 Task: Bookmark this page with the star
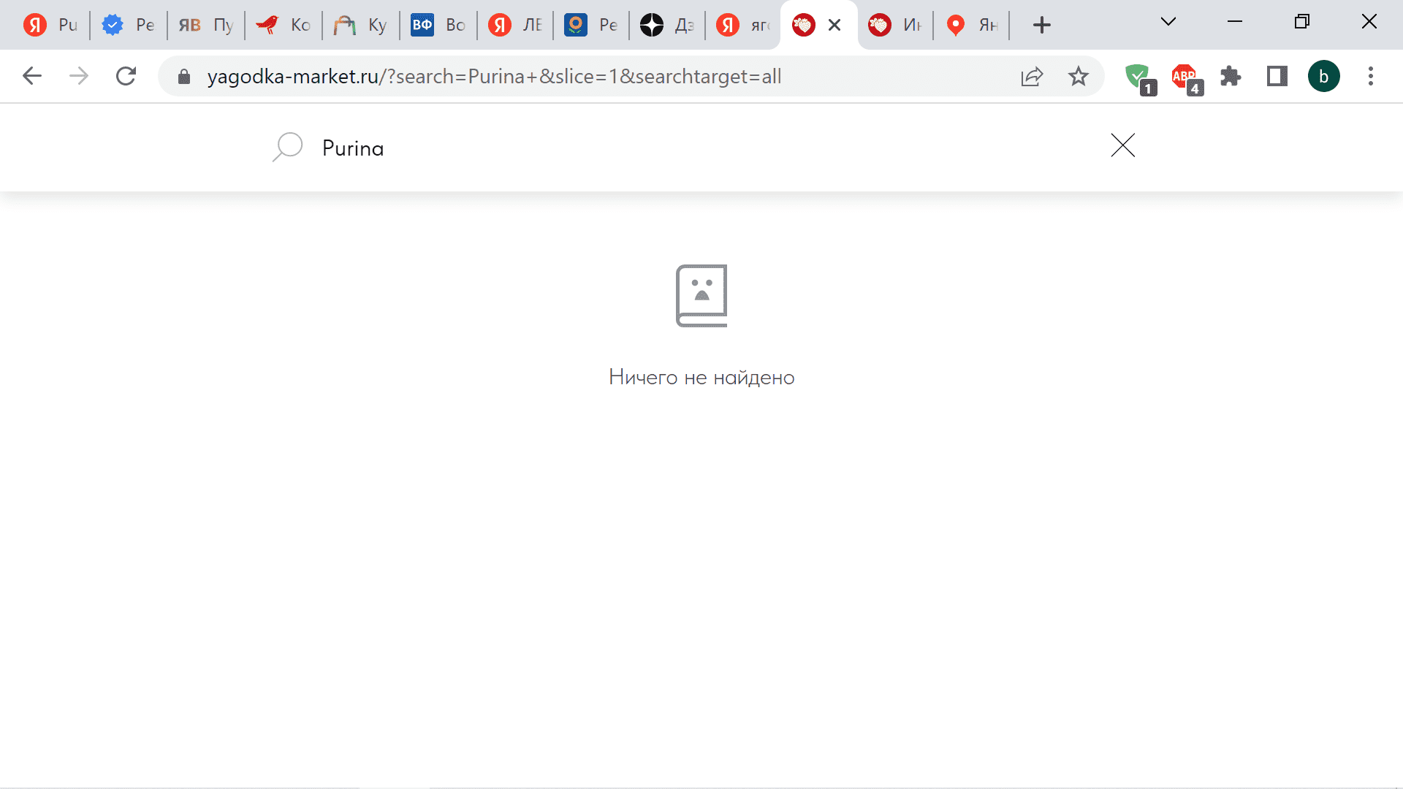pos(1079,76)
